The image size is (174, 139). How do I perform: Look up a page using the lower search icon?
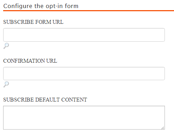tap(6, 84)
